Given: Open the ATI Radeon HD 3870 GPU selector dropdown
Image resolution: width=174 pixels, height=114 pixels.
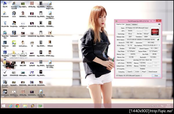Looking at the screenshot, I should click(129, 76).
